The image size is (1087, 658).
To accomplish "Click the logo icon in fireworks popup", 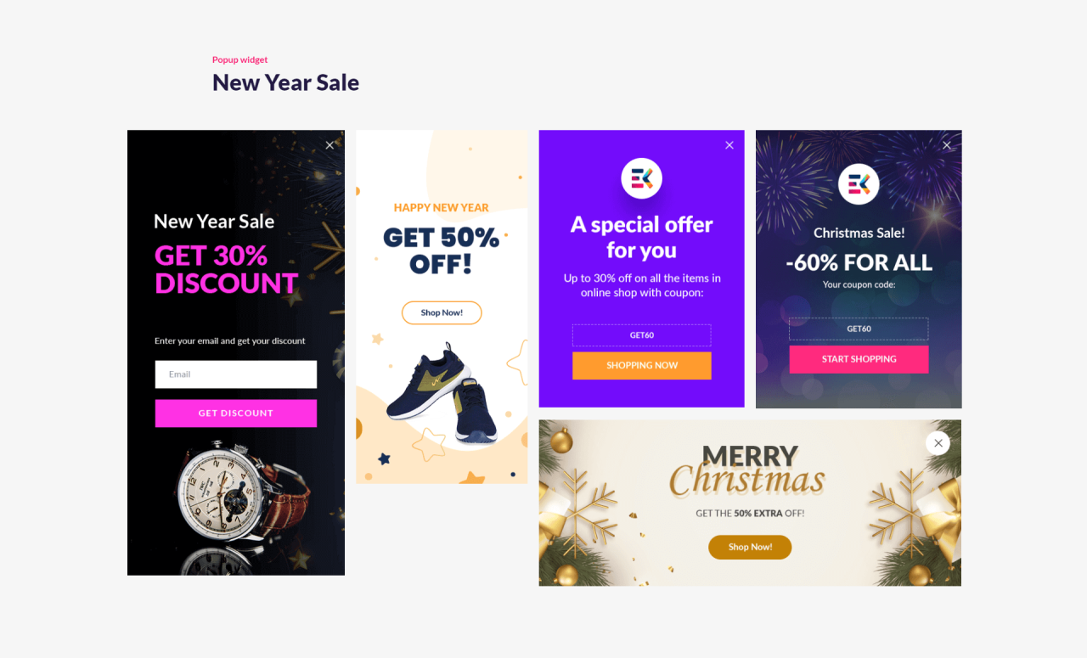I will (859, 184).
